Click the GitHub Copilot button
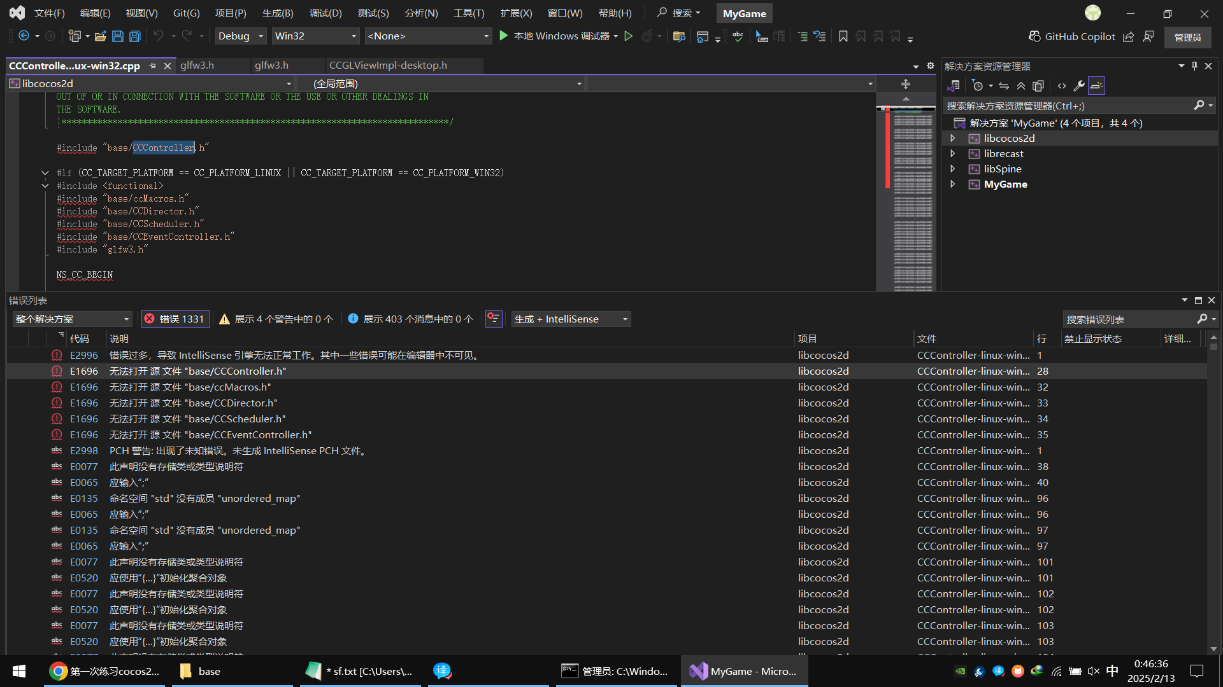Viewport: 1223px width, 687px height. (x=1071, y=36)
